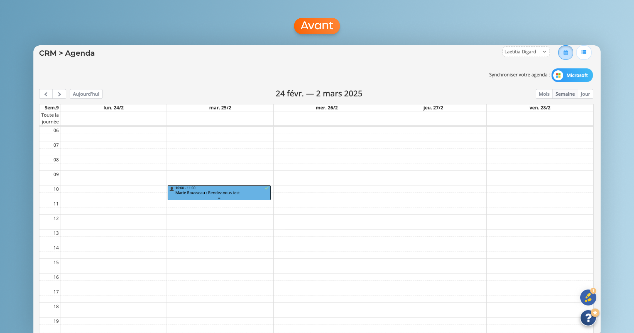Screen dimensions: 634x333
Task: Open the Marie Rousseau Rendez-vous test event
Action: [x=207, y=193]
